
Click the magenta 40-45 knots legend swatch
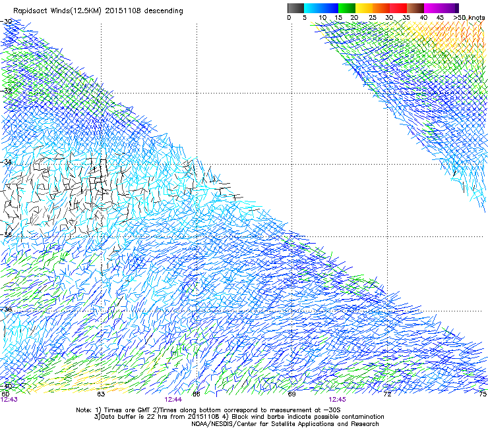[433, 8]
